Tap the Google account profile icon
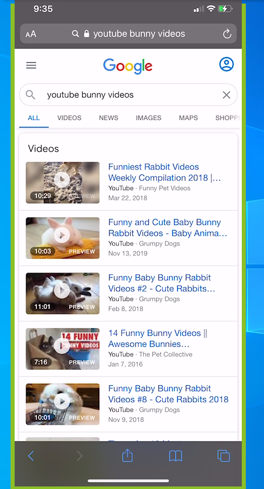 (x=226, y=64)
